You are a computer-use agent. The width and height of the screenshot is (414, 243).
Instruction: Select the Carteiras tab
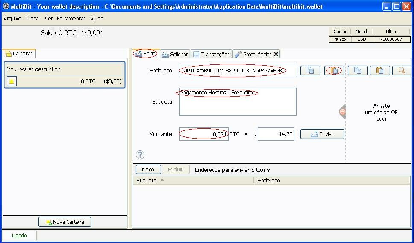[x=19, y=53]
